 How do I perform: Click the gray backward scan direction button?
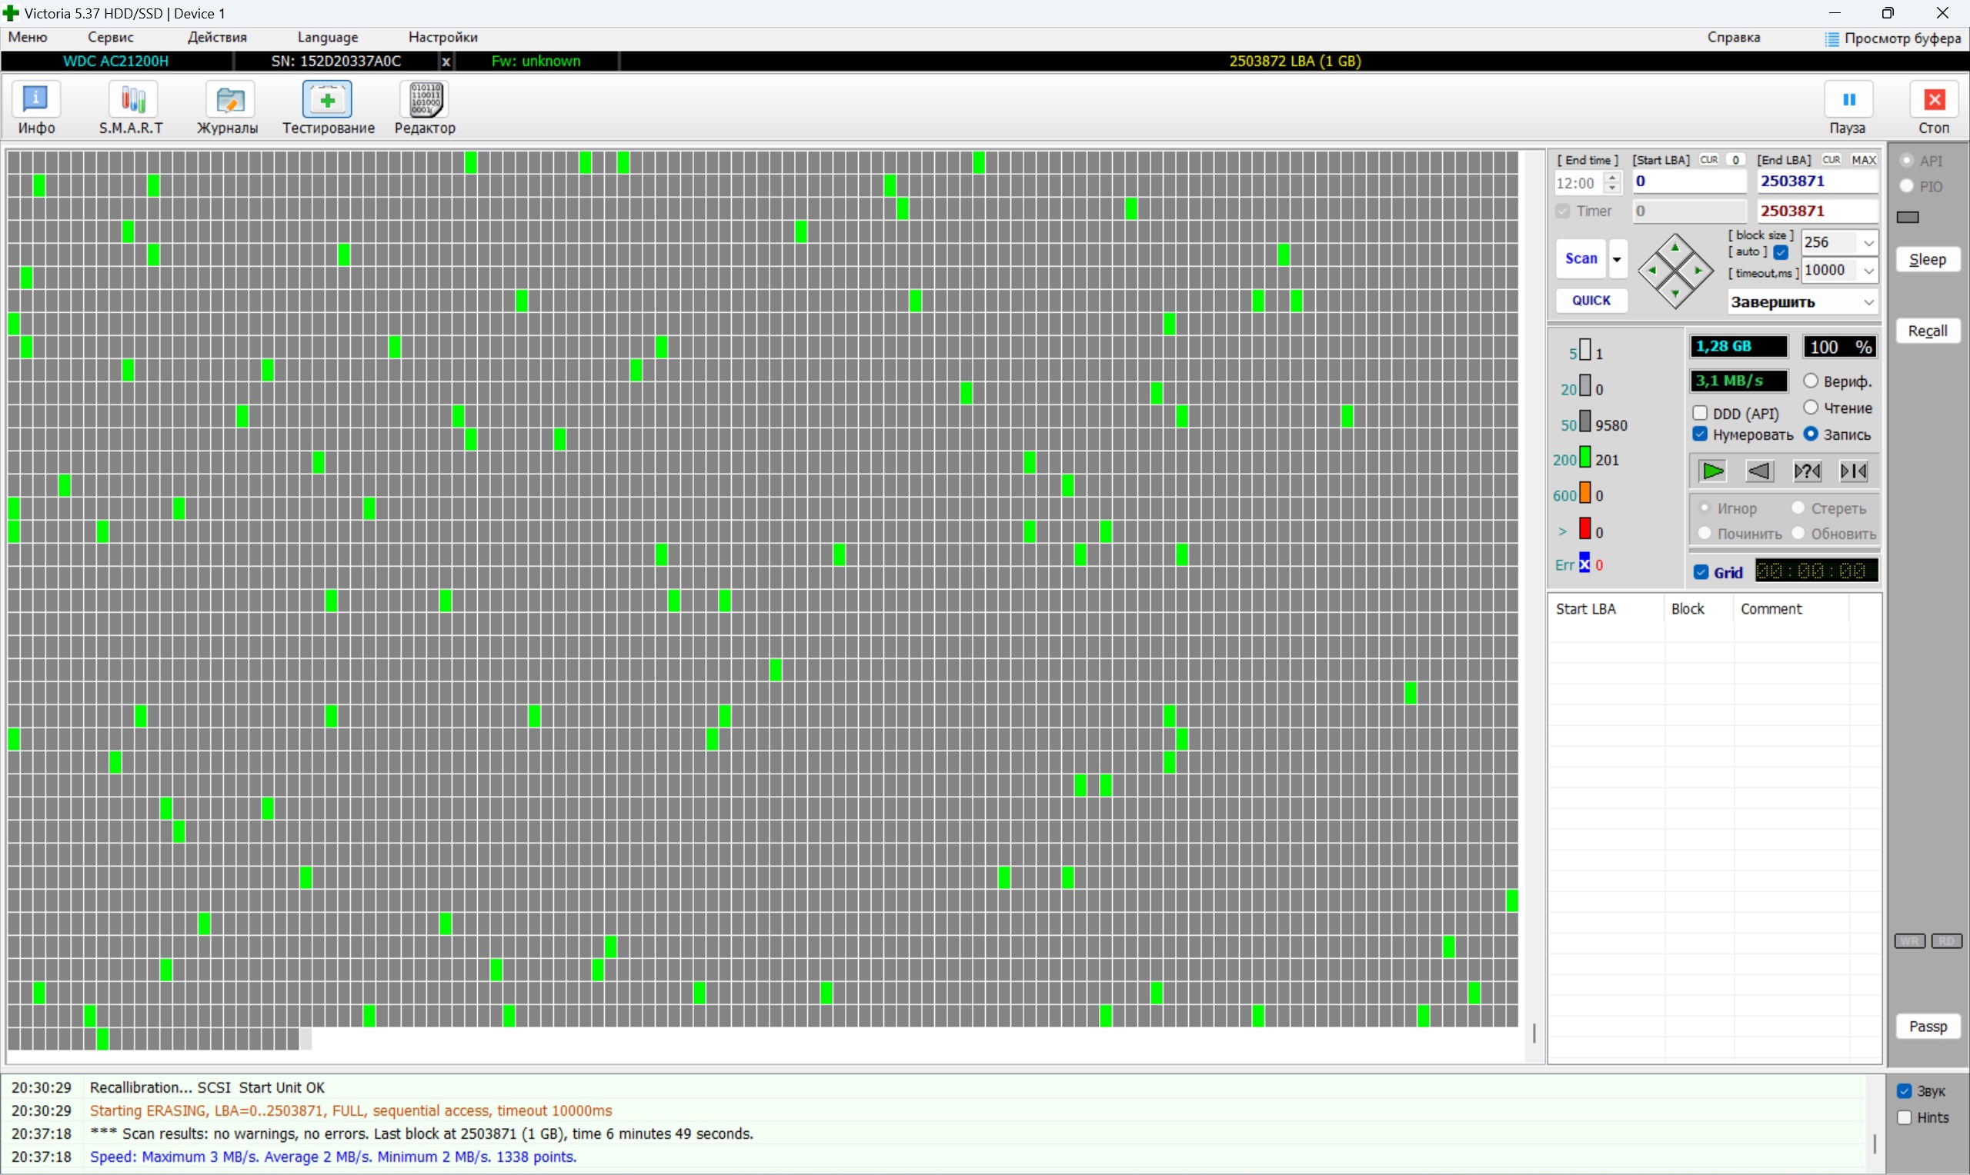tap(1759, 472)
